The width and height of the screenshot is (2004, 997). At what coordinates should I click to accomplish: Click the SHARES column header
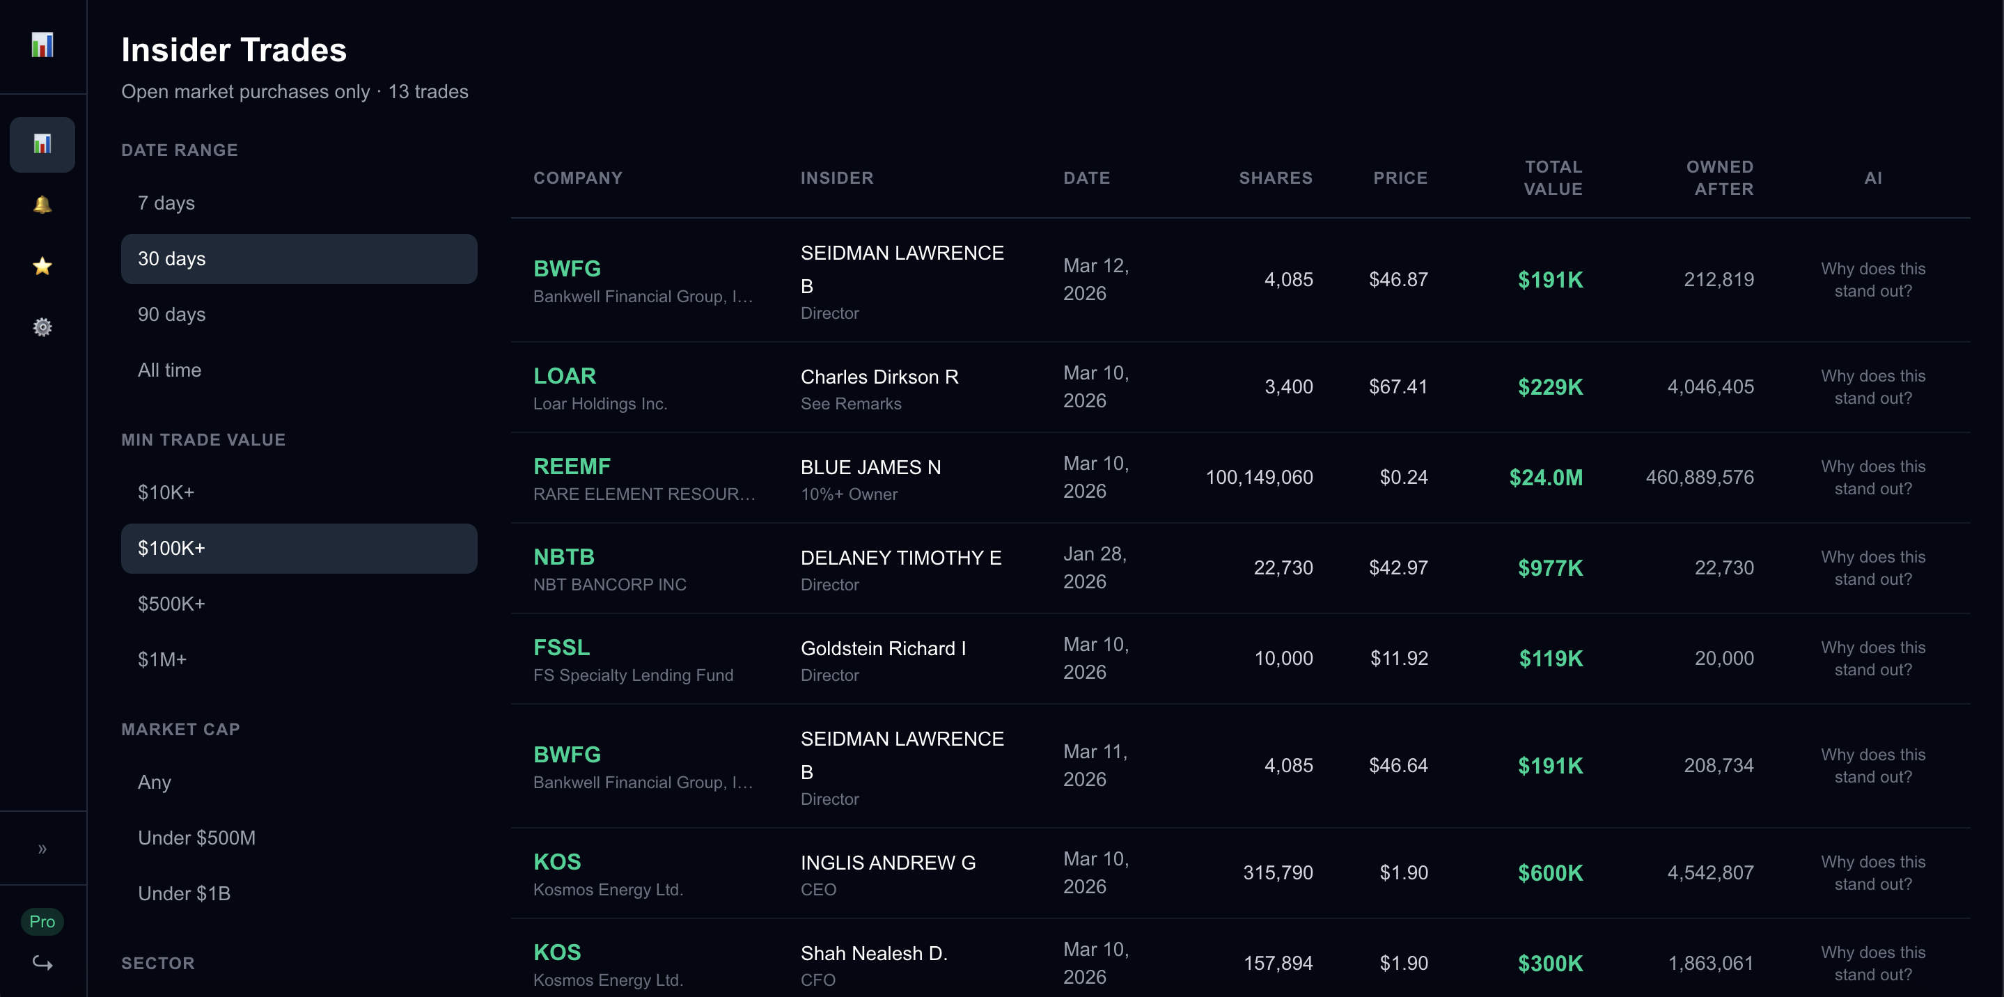1275,178
